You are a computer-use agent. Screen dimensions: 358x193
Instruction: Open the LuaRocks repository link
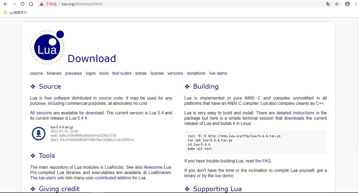pos(114,167)
